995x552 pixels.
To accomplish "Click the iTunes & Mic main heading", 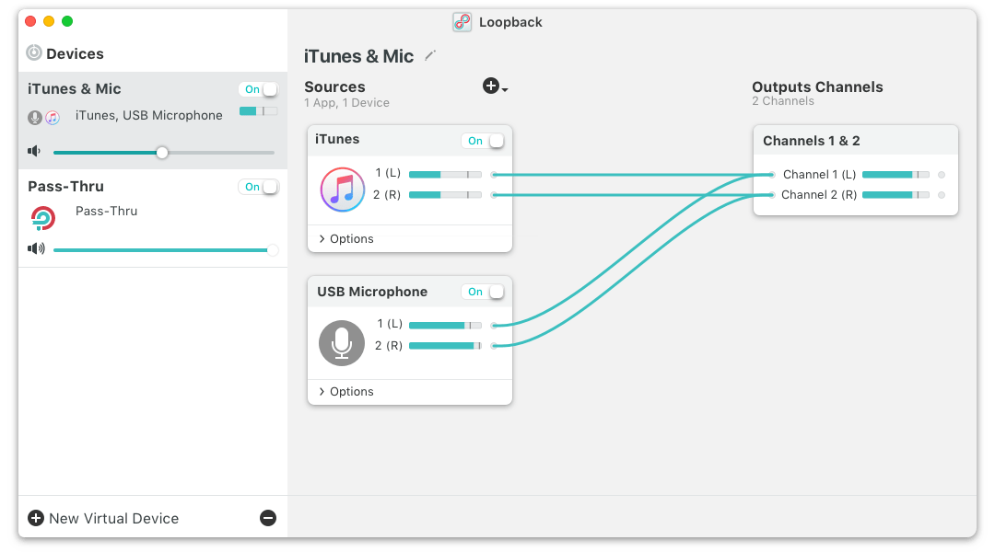I will click(358, 56).
